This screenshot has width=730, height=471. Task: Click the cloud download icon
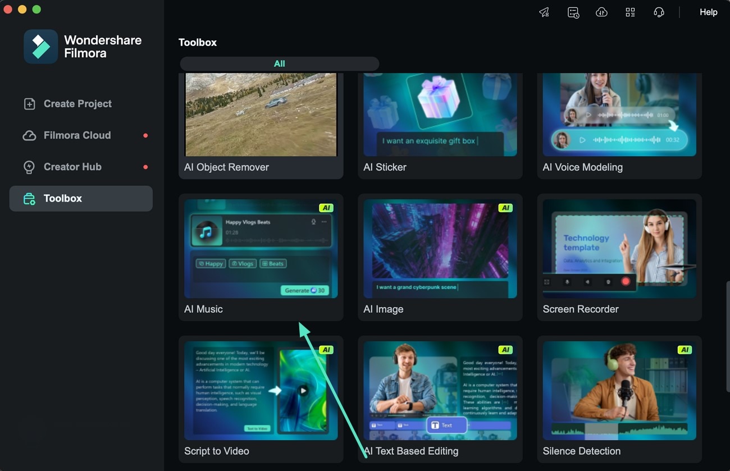[x=601, y=12]
